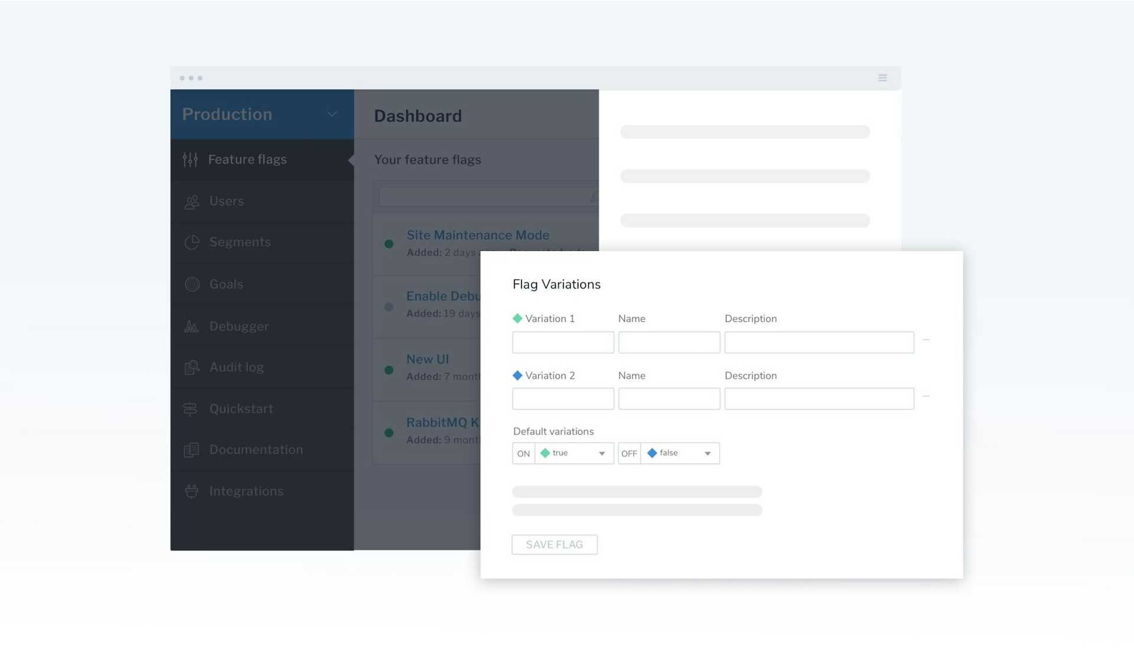Open the Documentation book icon
This screenshot has height=655, width=1134.
pos(191,450)
